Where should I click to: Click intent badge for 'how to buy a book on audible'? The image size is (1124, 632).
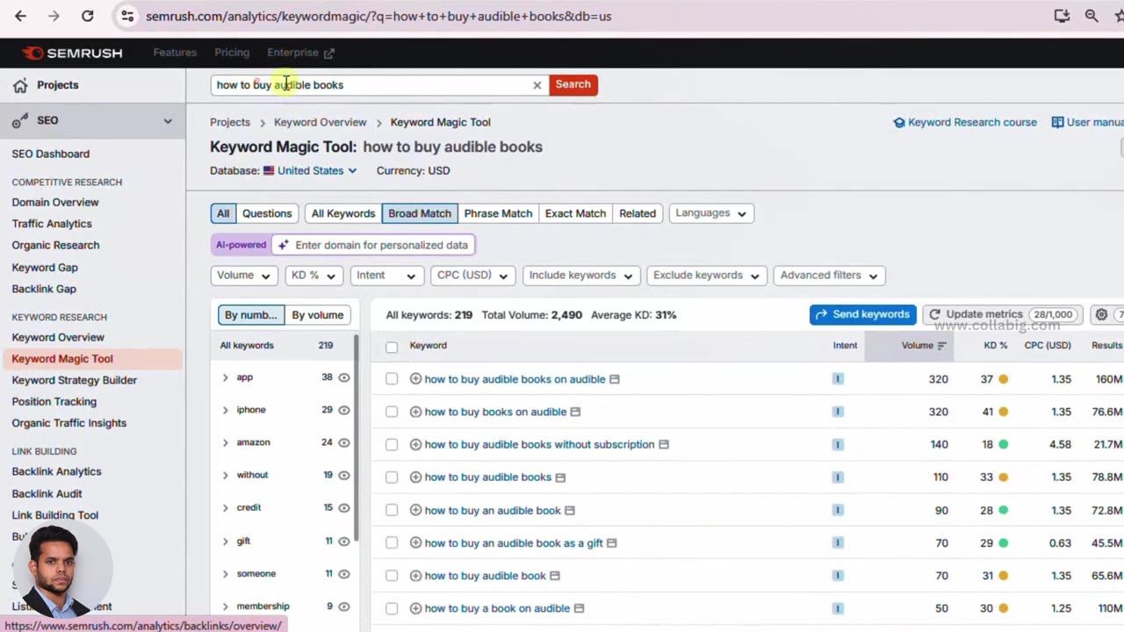[838, 608]
